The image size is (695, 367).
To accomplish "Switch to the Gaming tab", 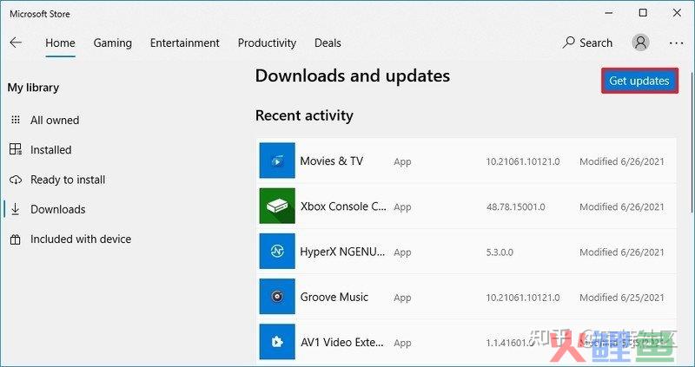I will 113,43.
